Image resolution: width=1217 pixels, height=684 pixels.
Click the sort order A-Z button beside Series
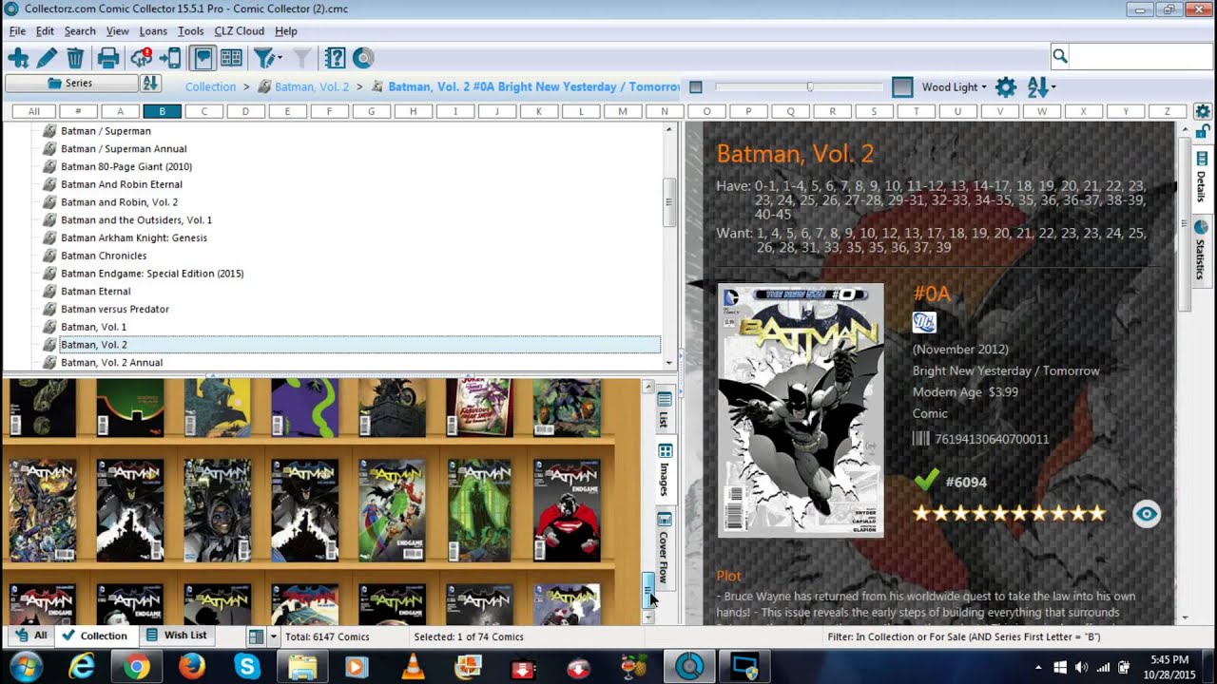tap(150, 84)
